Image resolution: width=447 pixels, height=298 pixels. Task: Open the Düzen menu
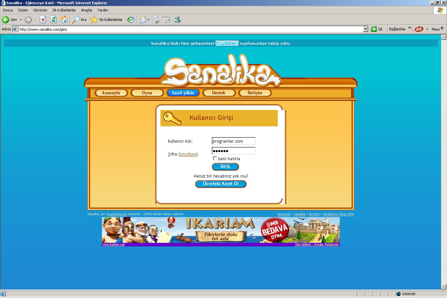point(23,10)
